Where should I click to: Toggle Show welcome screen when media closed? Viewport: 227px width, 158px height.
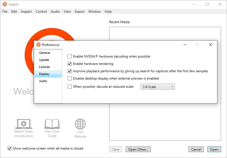10,148
